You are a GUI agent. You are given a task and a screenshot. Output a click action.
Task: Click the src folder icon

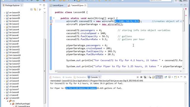10,101
